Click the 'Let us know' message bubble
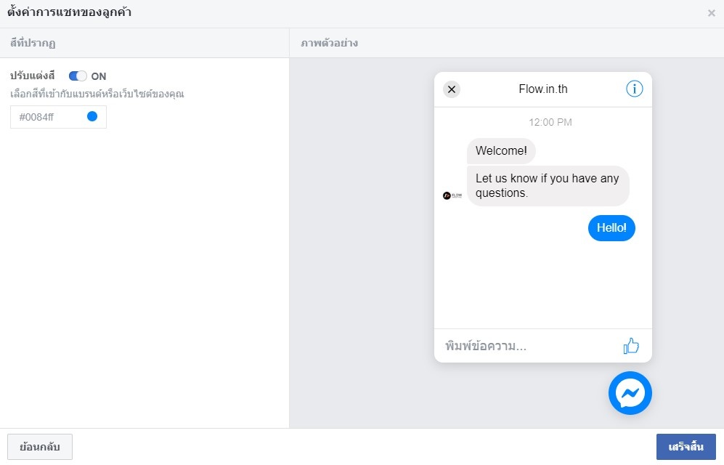724x465 pixels. click(x=548, y=185)
